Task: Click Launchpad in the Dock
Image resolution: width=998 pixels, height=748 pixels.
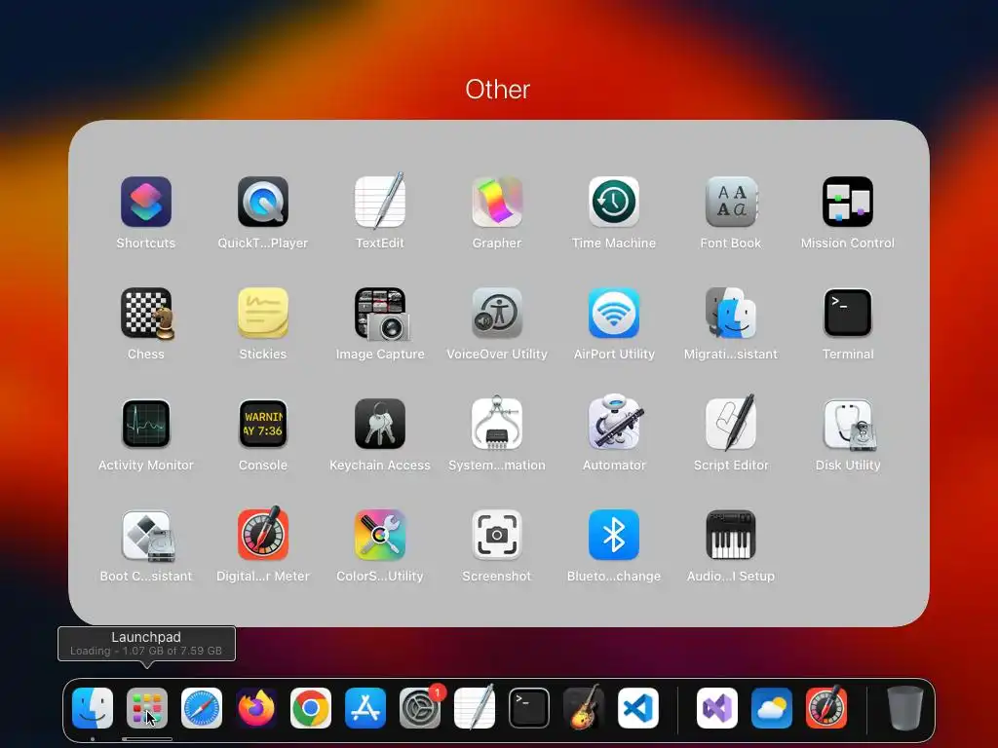Action: coord(147,708)
